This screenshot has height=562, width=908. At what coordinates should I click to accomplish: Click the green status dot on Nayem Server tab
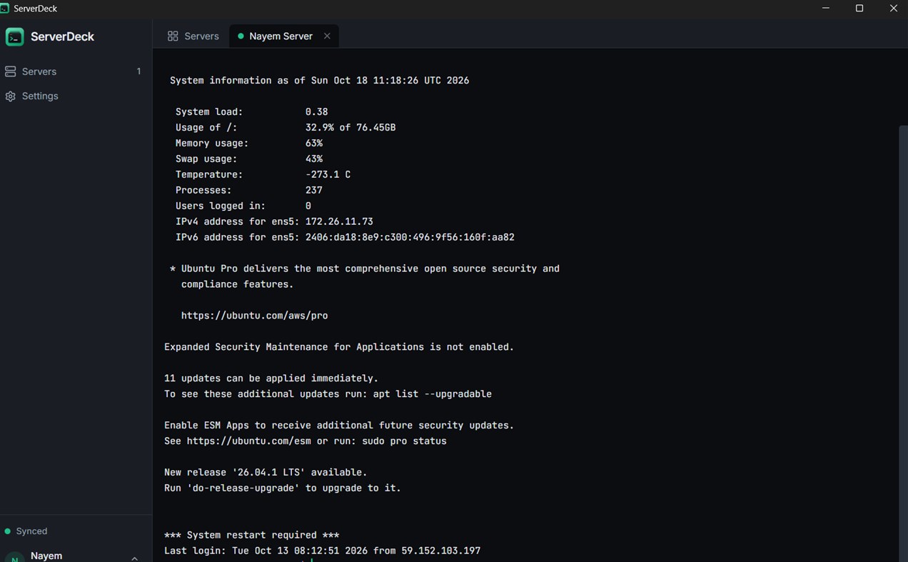point(241,36)
